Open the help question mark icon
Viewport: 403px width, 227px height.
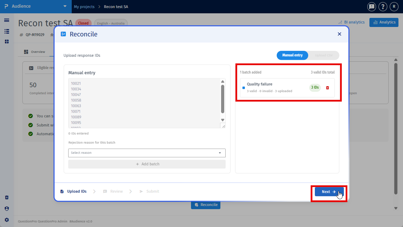[x=383, y=7]
